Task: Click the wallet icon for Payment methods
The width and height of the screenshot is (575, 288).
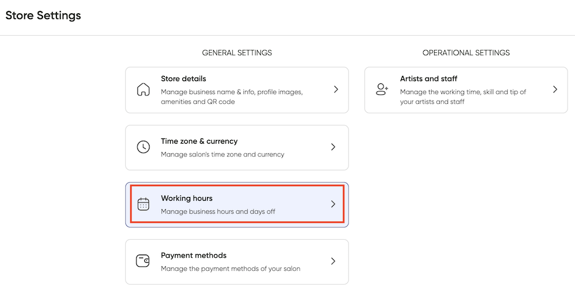Action: [x=143, y=261]
